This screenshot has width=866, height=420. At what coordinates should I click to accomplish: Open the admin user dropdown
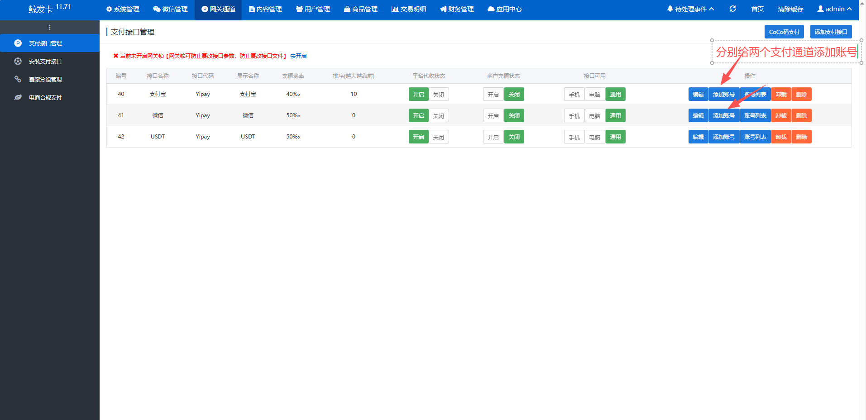coord(834,9)
